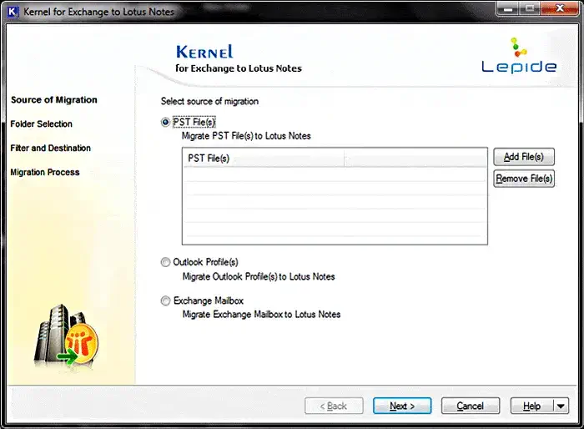Click the Remove File(s) button
This screenshot has width=584, height=429.
(524, 179)
